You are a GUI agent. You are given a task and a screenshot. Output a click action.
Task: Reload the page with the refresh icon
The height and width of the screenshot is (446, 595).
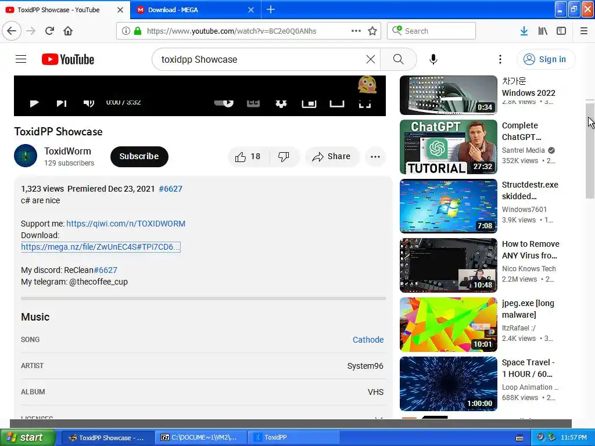point(49,31)
